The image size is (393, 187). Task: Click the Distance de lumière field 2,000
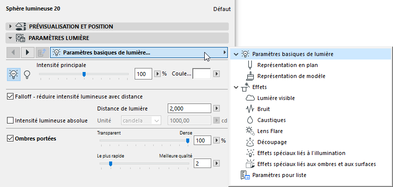tap(189, 108)
